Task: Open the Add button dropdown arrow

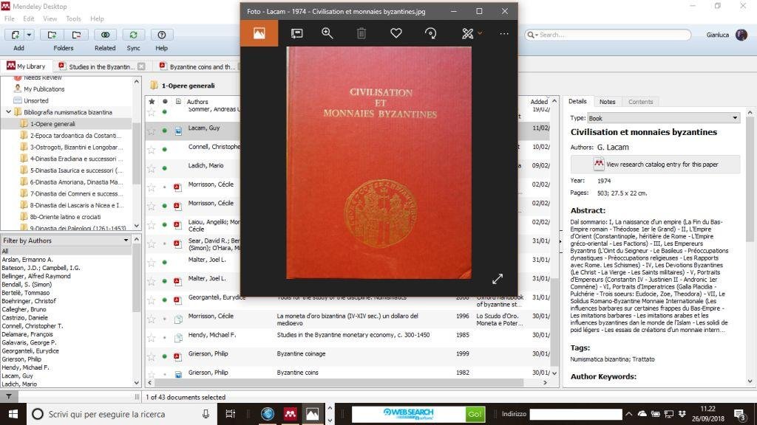Action: click(x=30, y=35)
